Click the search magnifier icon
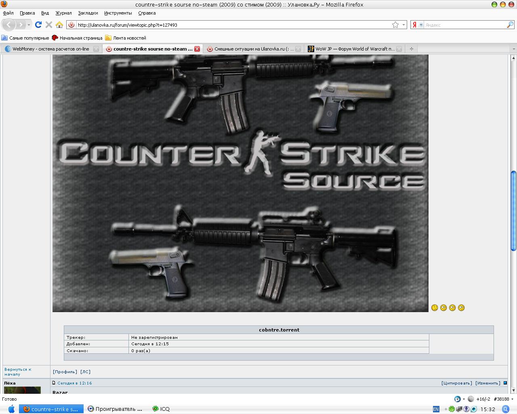This screenshot has width=517, height=414. (x=510, y=25)
